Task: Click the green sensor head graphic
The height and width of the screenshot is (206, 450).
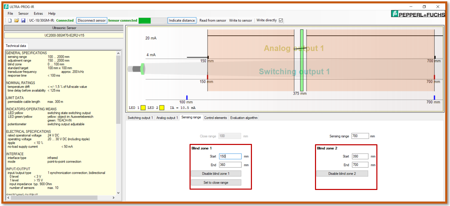Action: pyautogui.click(x=142, y=69)
